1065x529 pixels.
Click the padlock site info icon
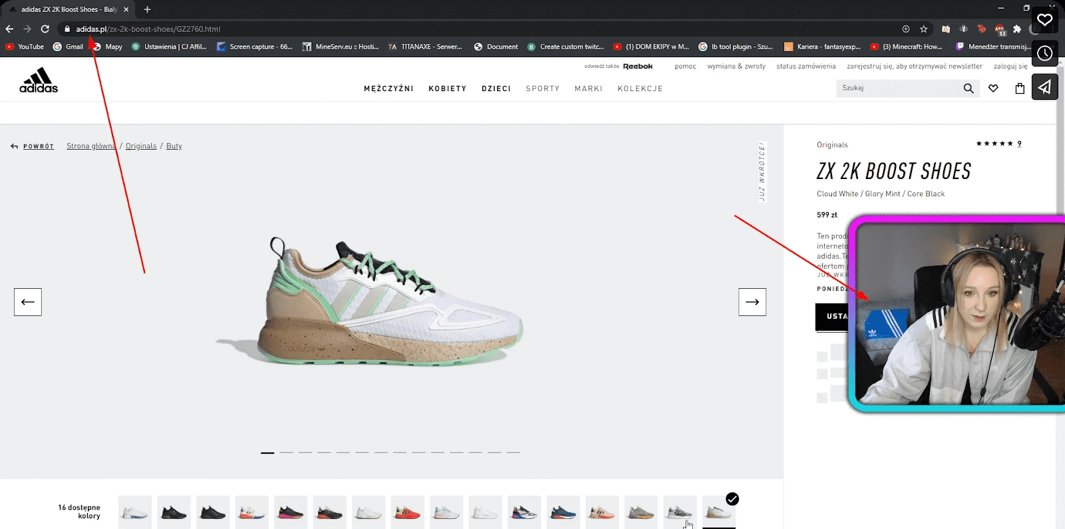(67, 29)
